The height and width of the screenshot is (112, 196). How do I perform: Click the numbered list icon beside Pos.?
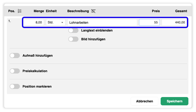tap(20, 11)
